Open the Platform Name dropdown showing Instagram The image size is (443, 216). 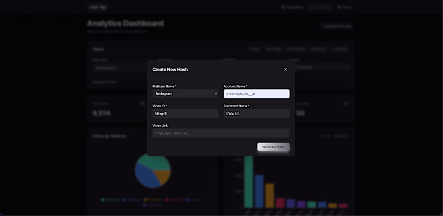(x=186, y=93)
